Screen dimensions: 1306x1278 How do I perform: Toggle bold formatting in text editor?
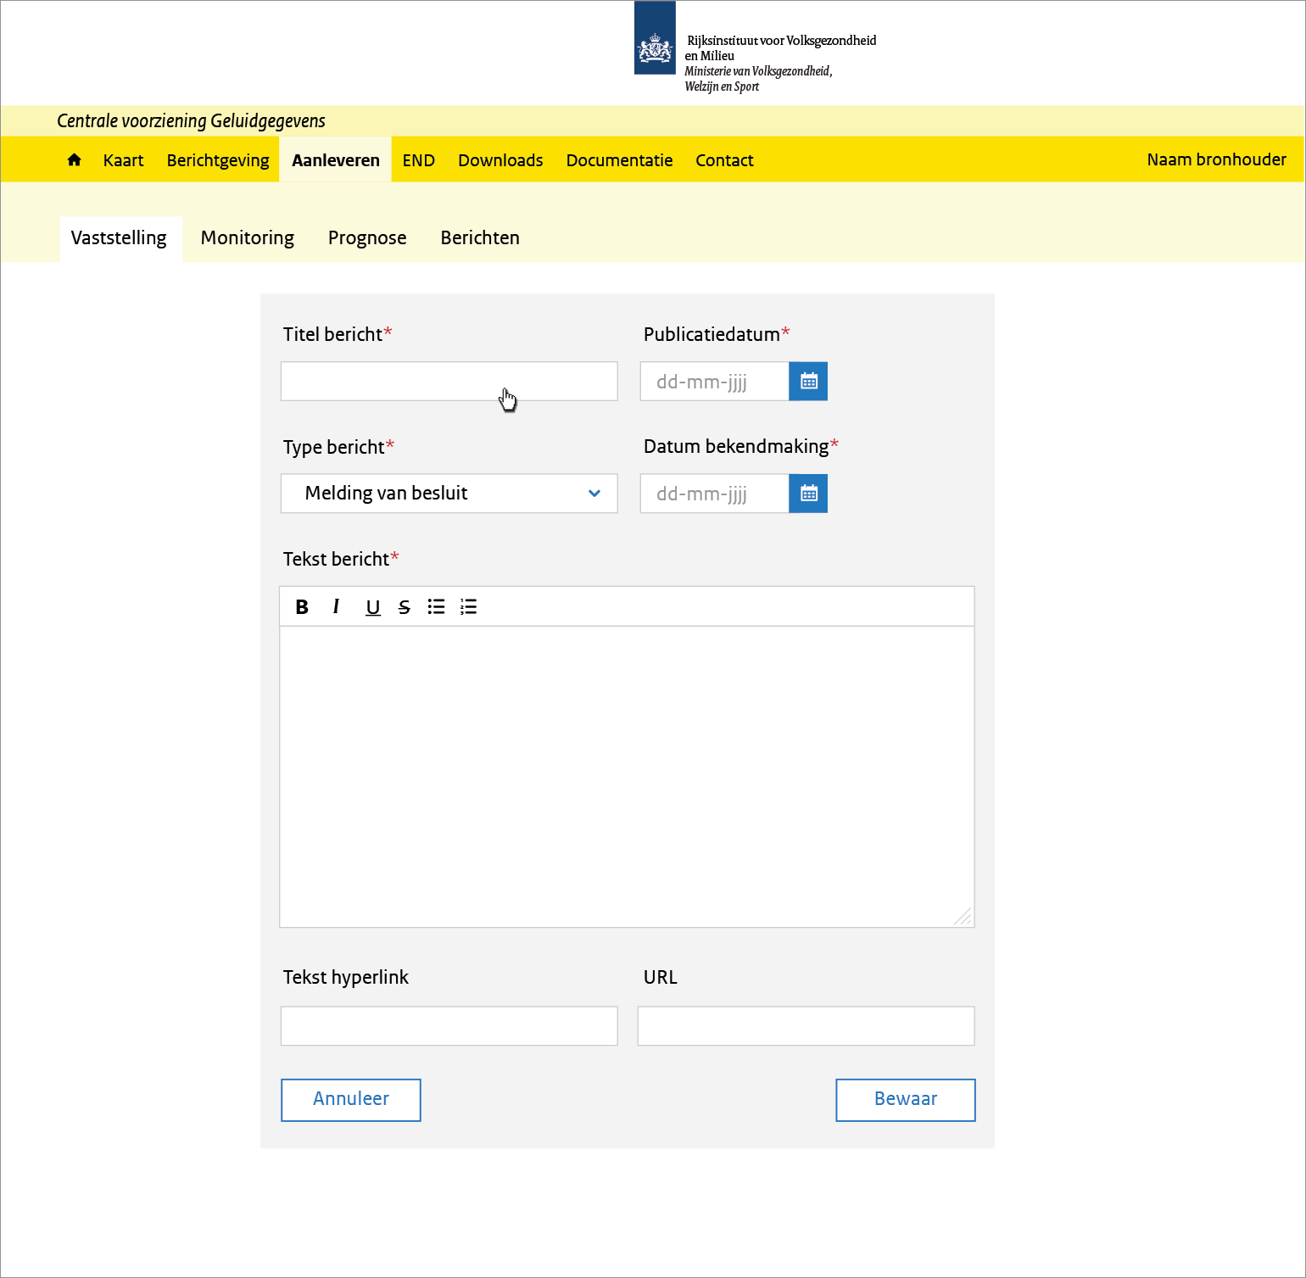point(302,607)
